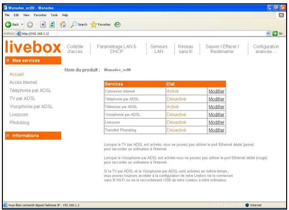Go to the Home page icon
Image resolution: width=289 pixels, height=210 pixels.
63,24
